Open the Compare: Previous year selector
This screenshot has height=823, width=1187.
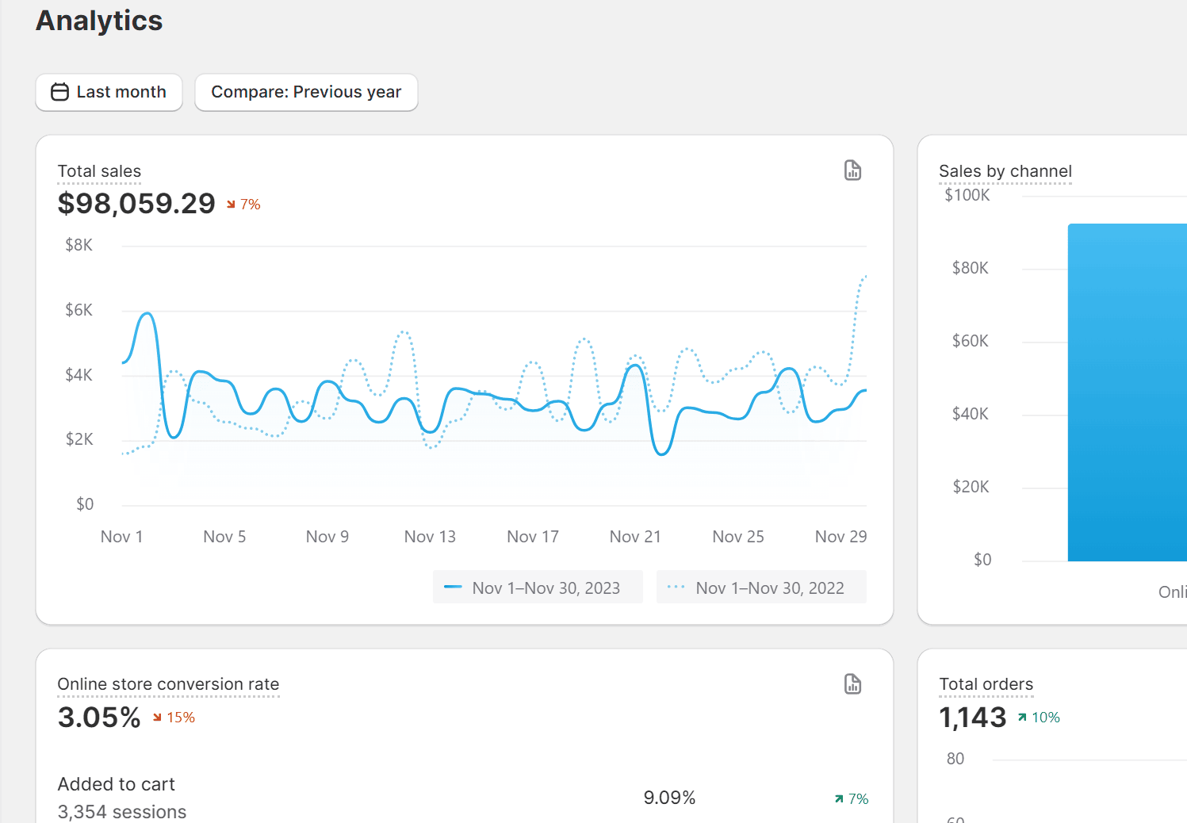pos(306,92)
